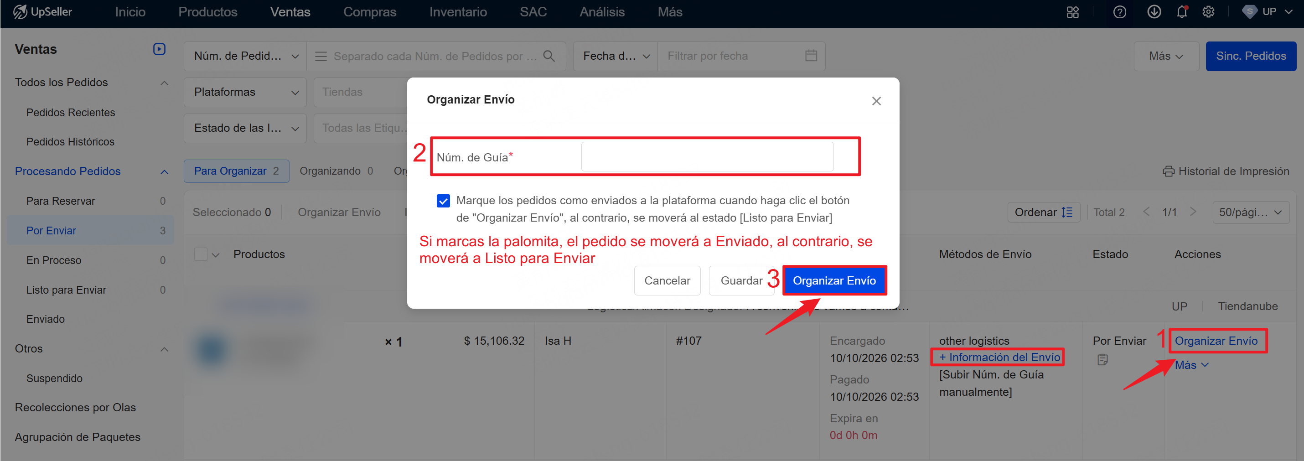
Task: Click the Guardar button in dialog
Action: coord(741,280)
